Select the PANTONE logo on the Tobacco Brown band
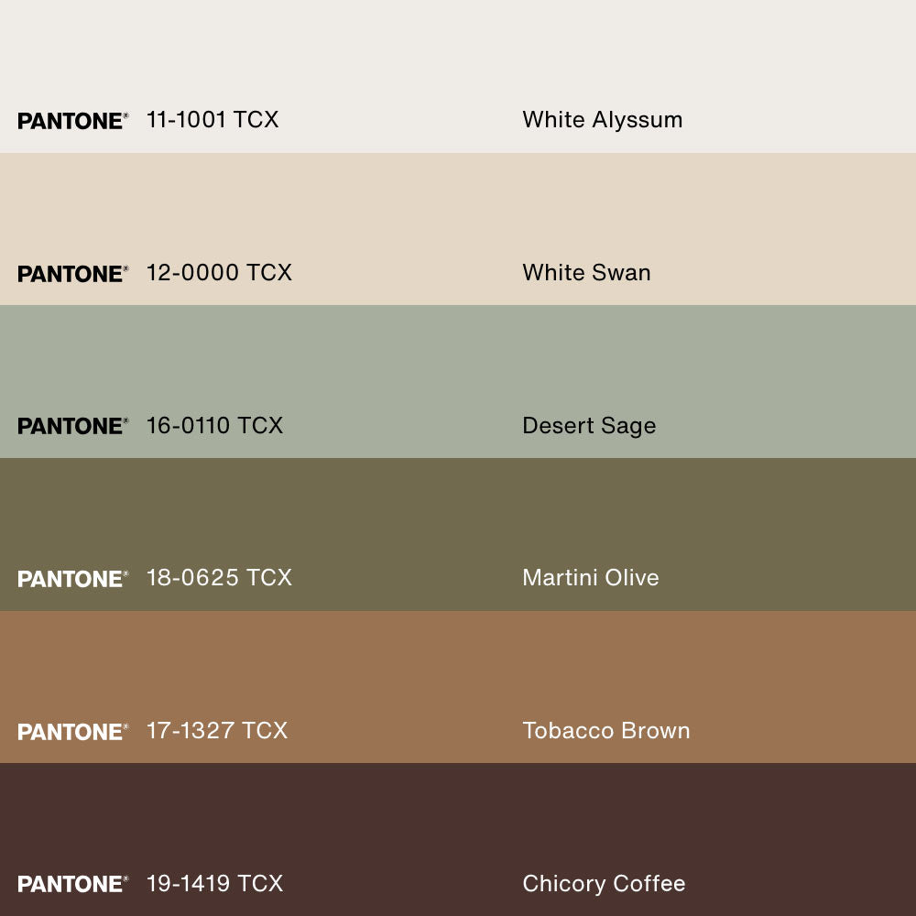Screen dimensions: 916x916 point(71,732)
